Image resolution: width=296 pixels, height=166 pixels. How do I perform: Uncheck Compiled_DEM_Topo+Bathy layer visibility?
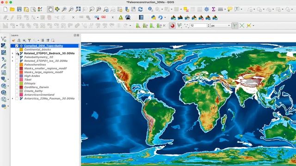pos(17,46)
